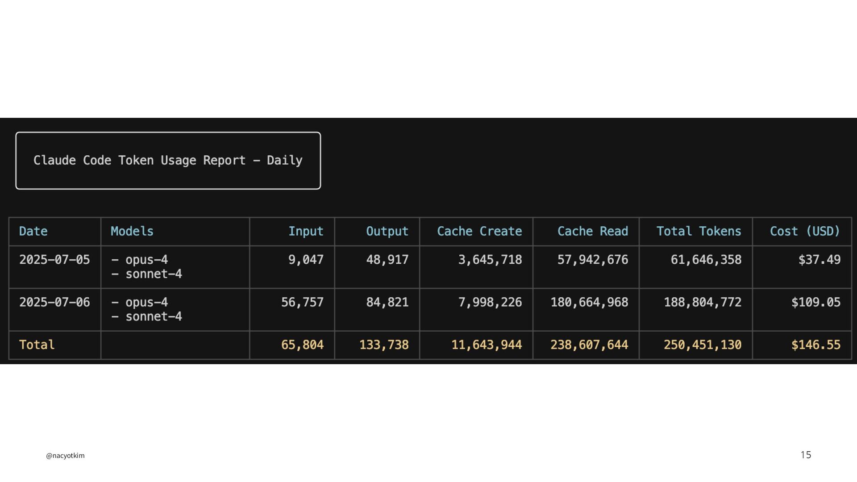Click the Output column header
The height and width of the screenshot is (482, 857).
387,231
